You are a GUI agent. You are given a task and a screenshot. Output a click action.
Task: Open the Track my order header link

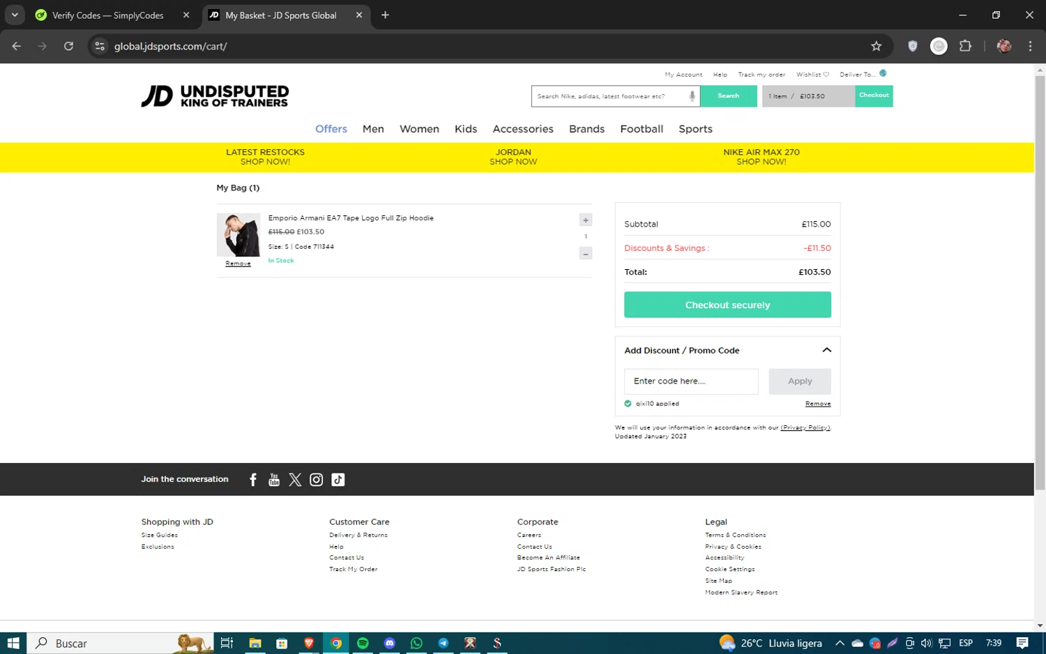coord(761,75)
